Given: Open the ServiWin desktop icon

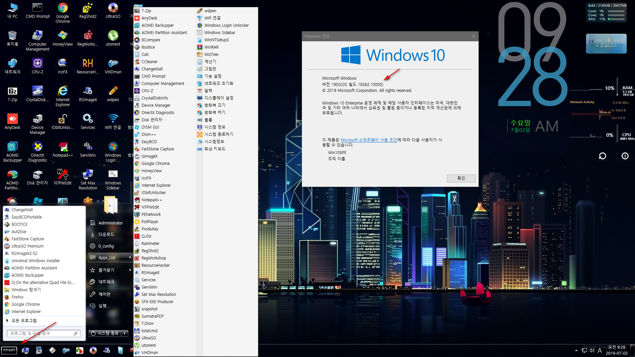Looking at the screenshot, I should click(x=88, y=150).
